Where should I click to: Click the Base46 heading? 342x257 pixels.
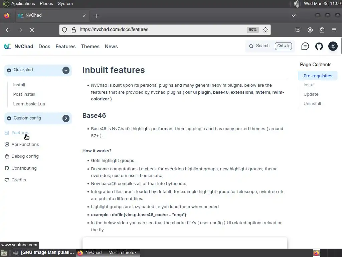tap(94, 115)
